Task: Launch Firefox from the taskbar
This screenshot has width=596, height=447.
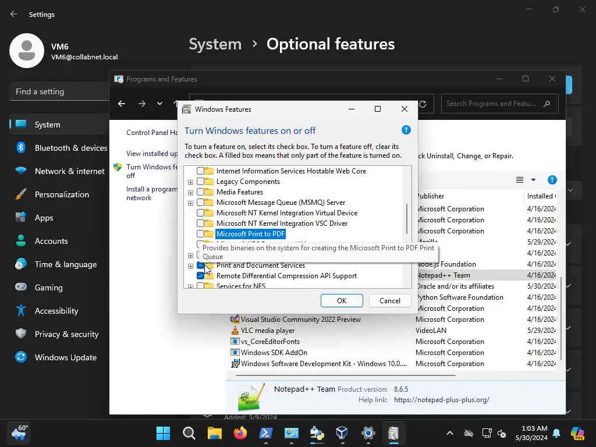Action: [x=240, y=433]
